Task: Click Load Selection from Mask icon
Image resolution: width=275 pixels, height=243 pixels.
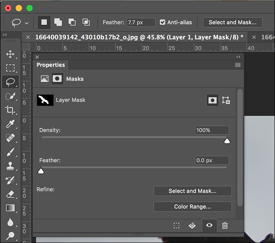Action: tap(176, 226)
